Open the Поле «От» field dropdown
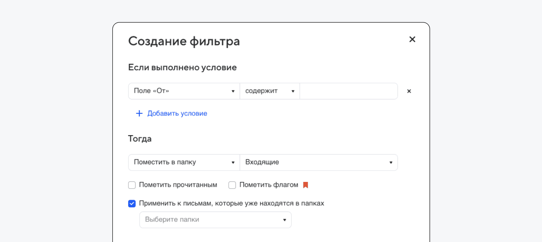The image size is (542, 242). (x=184, y=91)
